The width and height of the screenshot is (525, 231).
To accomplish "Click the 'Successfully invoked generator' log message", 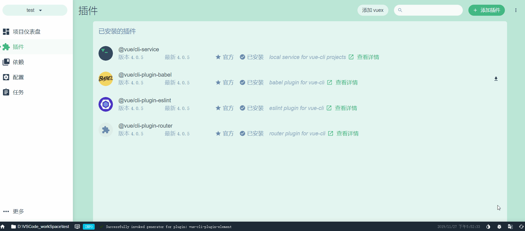I will pos(169,227).
